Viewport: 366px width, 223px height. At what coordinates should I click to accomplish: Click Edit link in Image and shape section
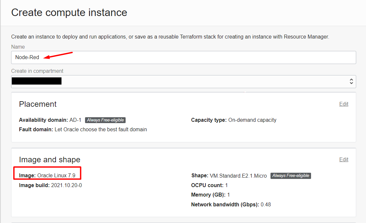pyautogui.click(x=343, y=159)
